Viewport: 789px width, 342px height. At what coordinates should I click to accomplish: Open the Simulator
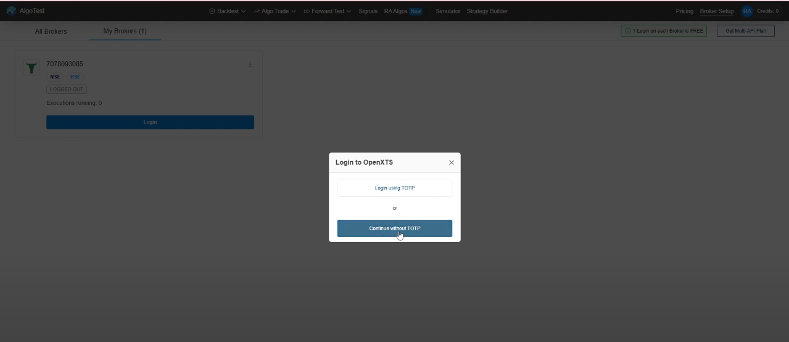(448, 11)
